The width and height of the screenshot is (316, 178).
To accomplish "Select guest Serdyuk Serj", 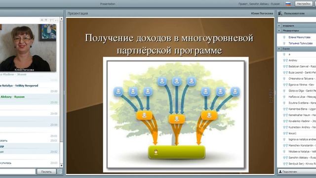I will pyautogui.click(x=302, y=164).
